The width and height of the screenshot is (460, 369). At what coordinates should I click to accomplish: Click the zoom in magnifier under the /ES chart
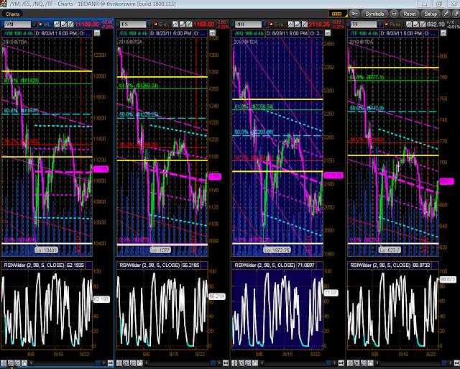click(x=126, y=363)
